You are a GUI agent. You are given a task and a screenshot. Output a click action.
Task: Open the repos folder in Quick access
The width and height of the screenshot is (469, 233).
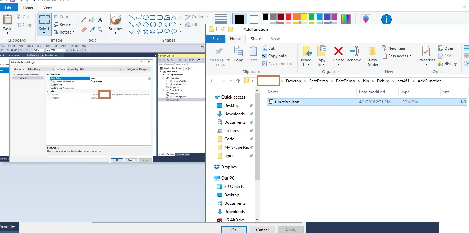(x=226, y=156)
